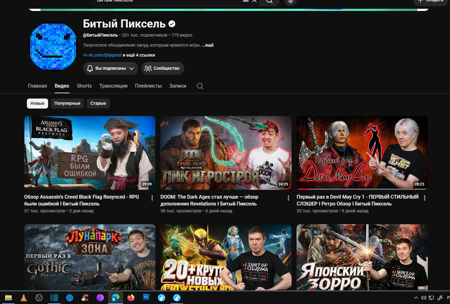Clear the search box with the X icon

pos(254,1)
